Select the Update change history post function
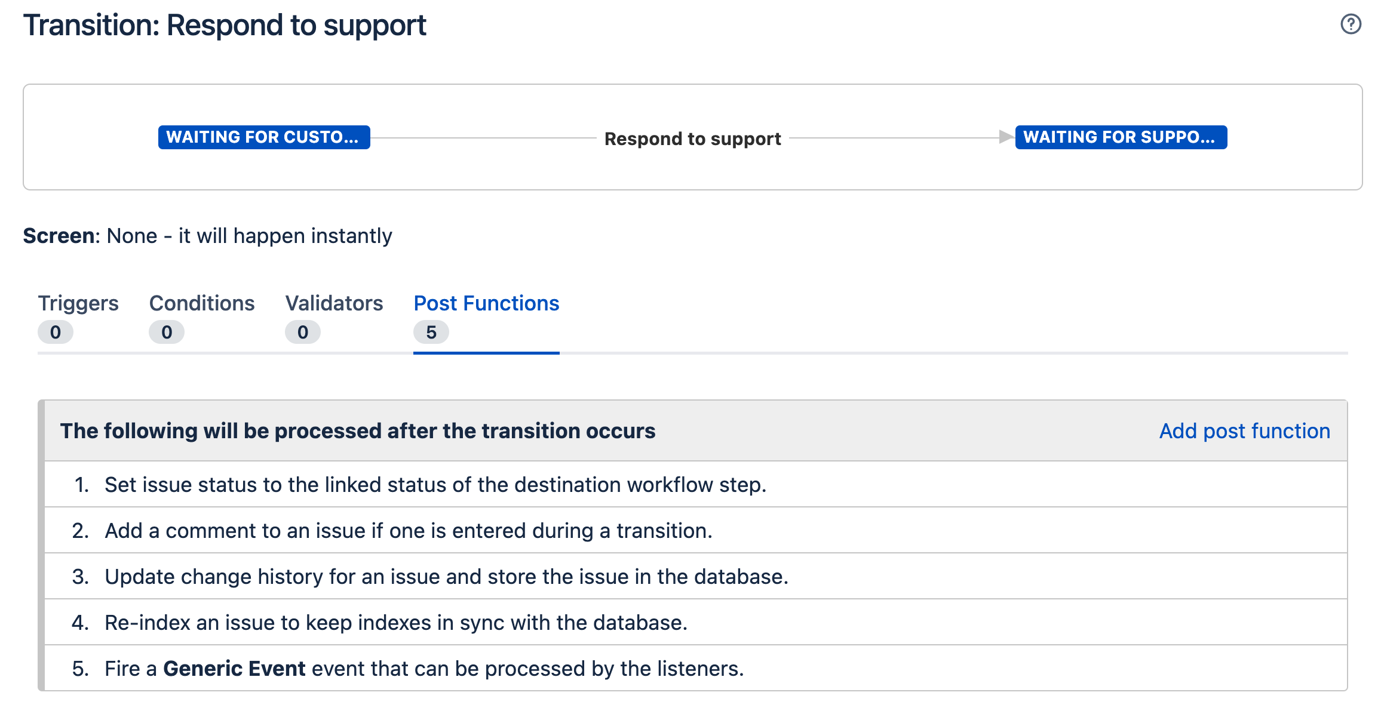1381x720 pixels. point(446,577)
